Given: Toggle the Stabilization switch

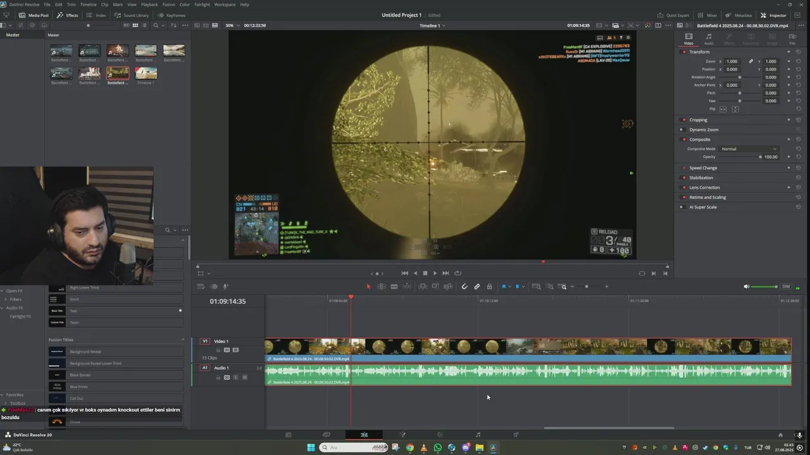Looking at the screenshot, I should pos(683,178).
